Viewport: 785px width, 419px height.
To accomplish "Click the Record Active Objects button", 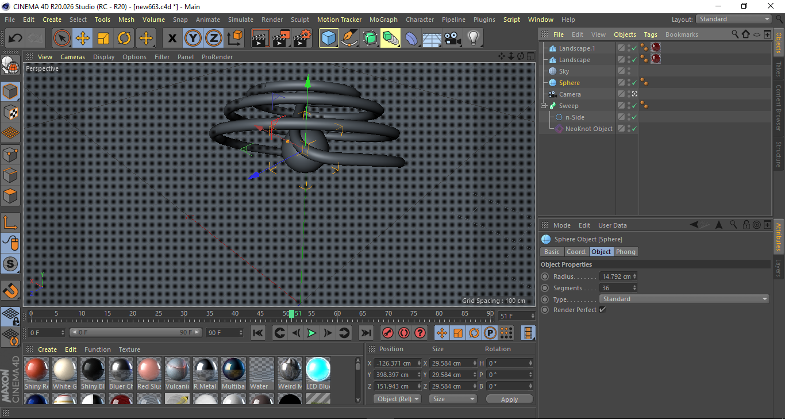I will (388, 333).
